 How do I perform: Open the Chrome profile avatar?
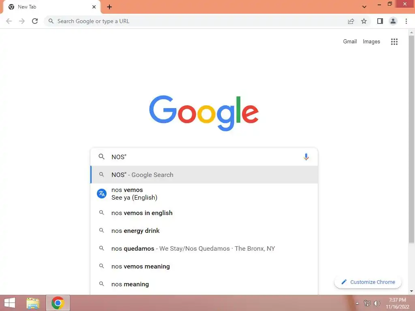coord(393,21)
